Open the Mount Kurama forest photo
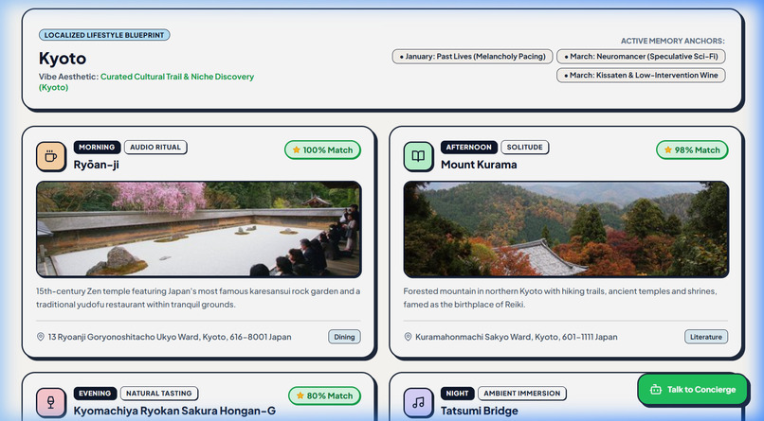The width and height of the screenshot is (764, 421). [x=566, y=230]
